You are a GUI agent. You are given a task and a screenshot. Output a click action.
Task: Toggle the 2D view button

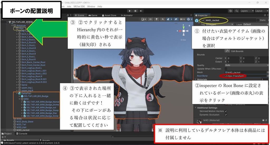(150, 19)
